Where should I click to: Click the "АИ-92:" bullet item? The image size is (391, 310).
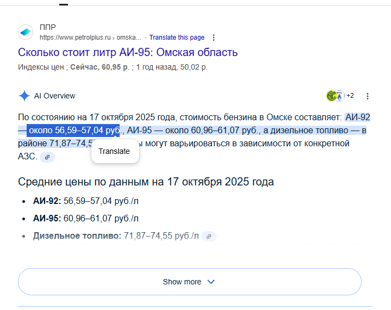[85, 201]
